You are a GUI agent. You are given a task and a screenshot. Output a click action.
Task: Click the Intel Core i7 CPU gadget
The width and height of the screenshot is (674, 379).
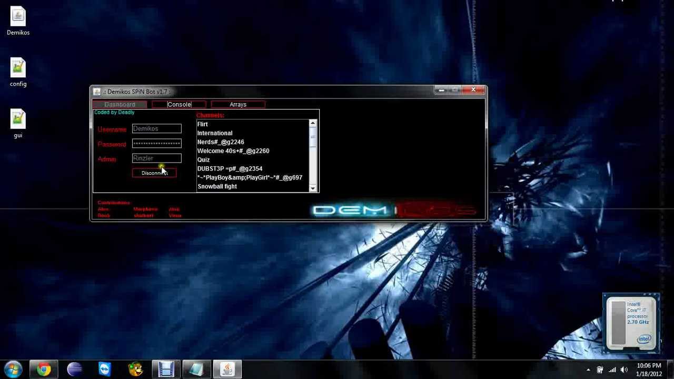631,323
